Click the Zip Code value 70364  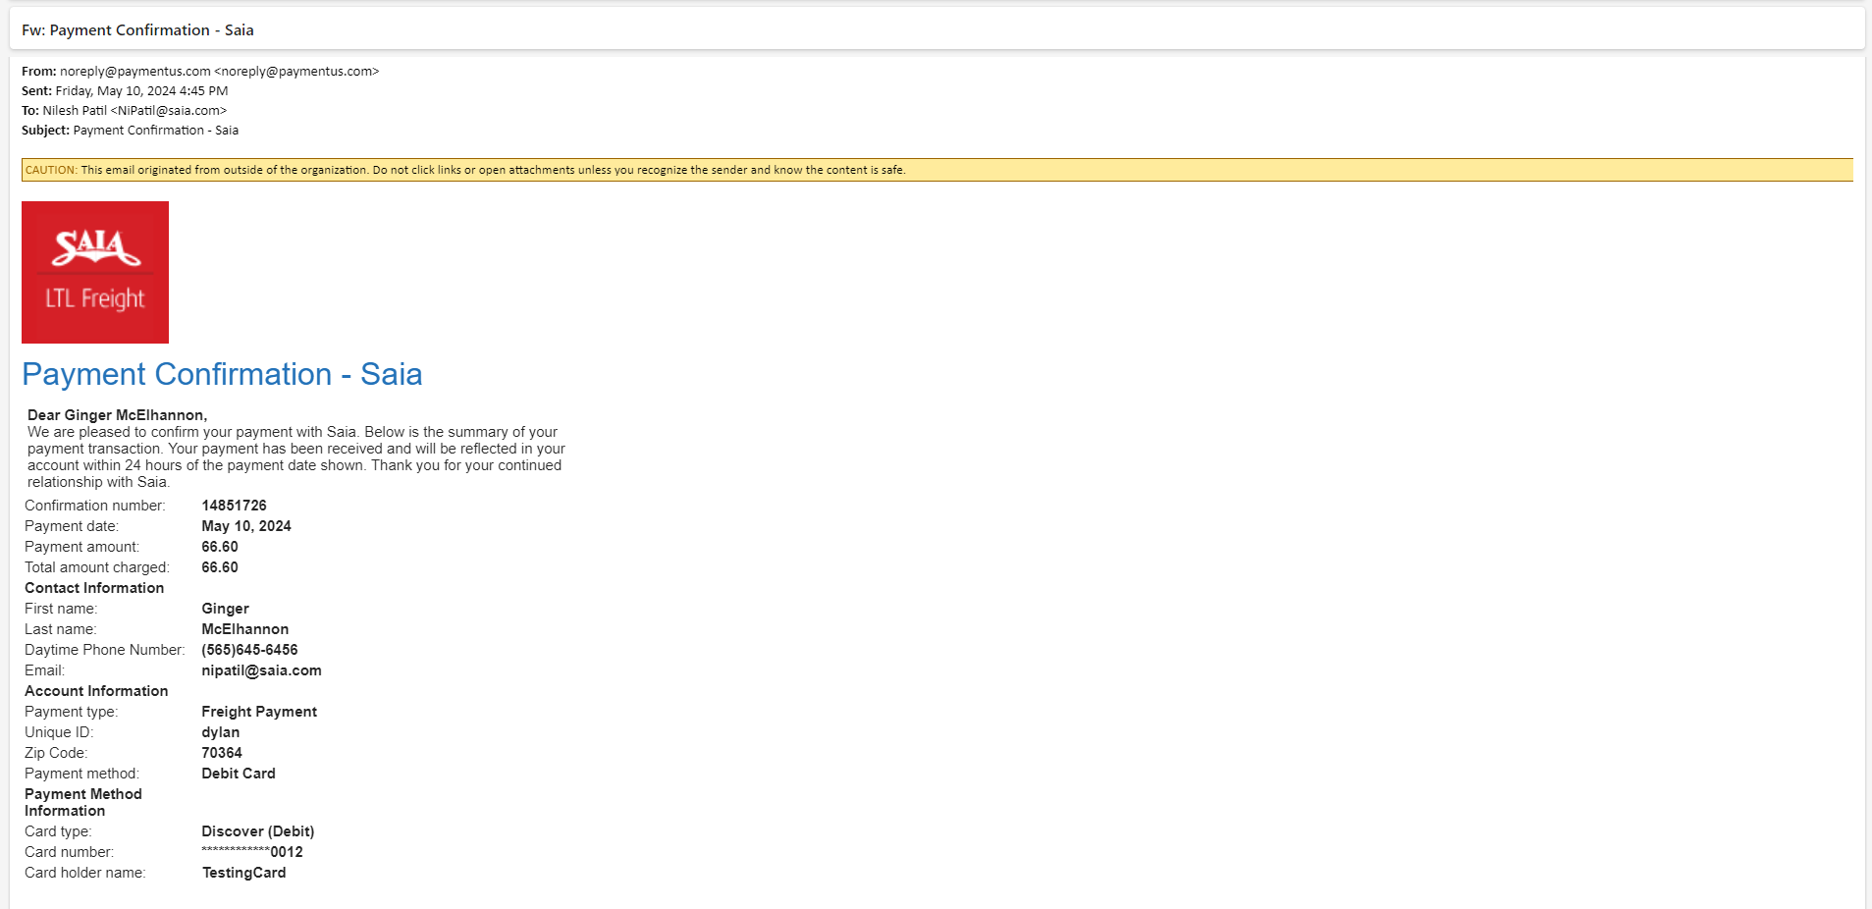point(222,753)
